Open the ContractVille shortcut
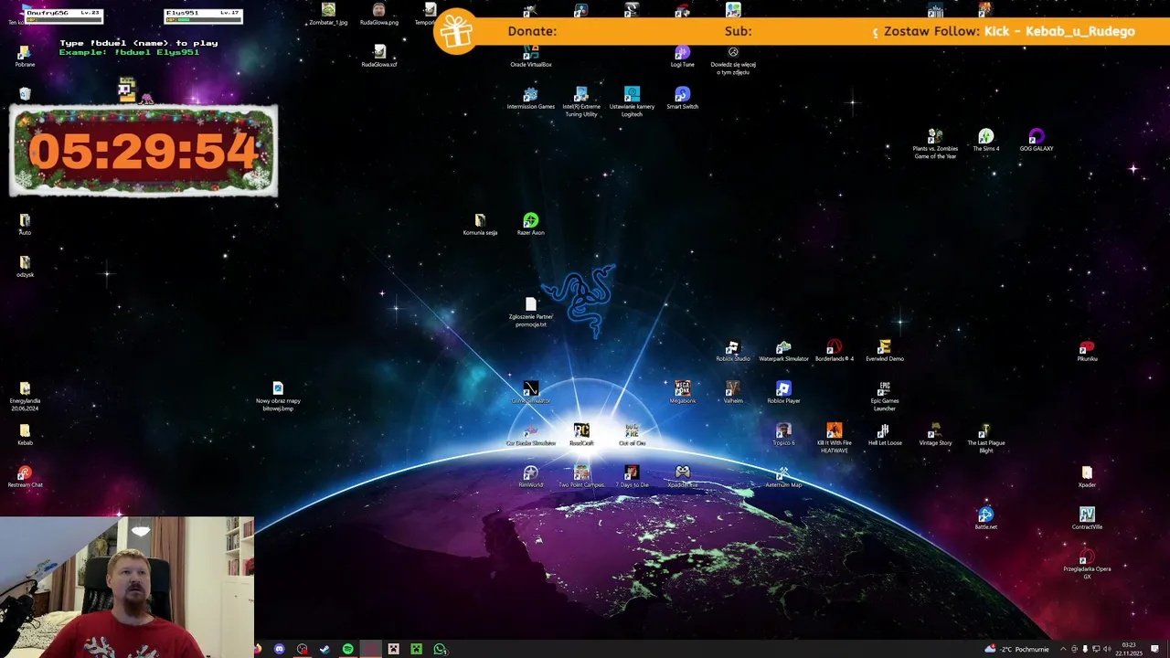This screenshot has height=658, width=1170. coord(1087,519)
